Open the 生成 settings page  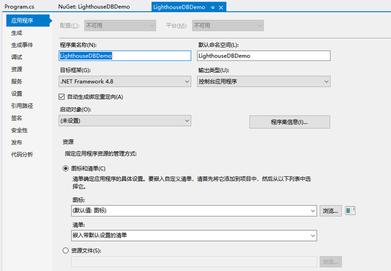click(16, 33)
